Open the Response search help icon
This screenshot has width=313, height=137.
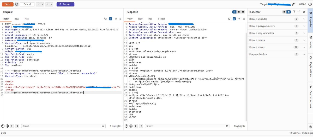pos(127,126)
